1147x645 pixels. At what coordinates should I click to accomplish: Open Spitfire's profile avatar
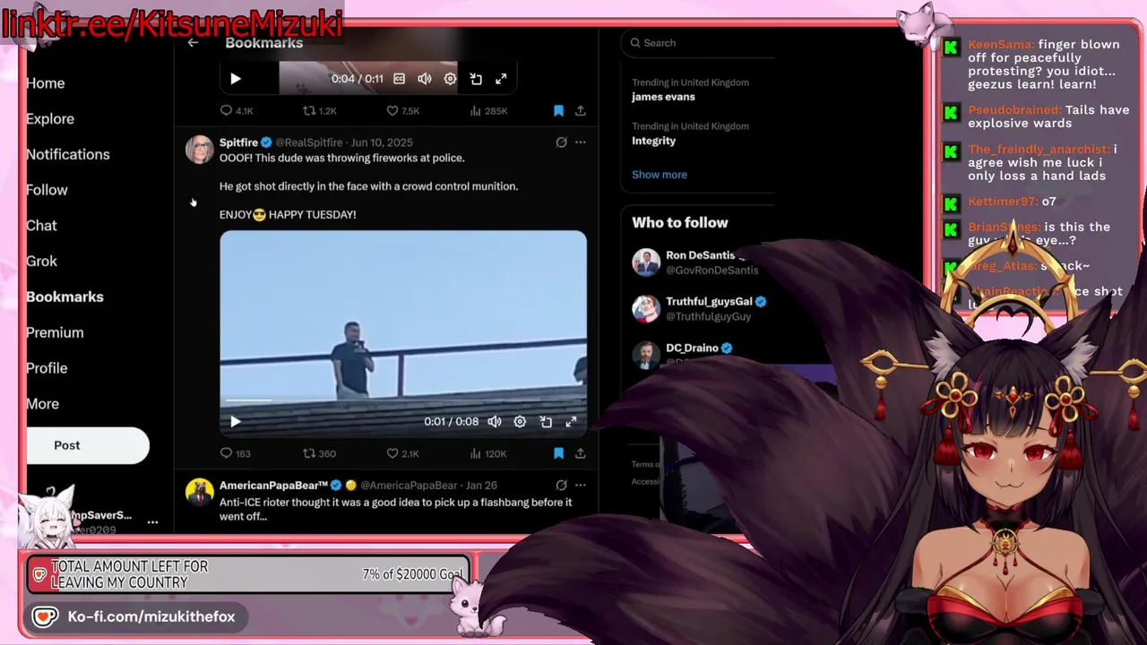point(199,150)
